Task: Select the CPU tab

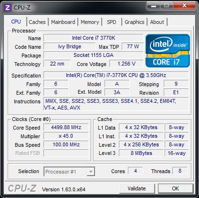Action: tap(16, 22)
